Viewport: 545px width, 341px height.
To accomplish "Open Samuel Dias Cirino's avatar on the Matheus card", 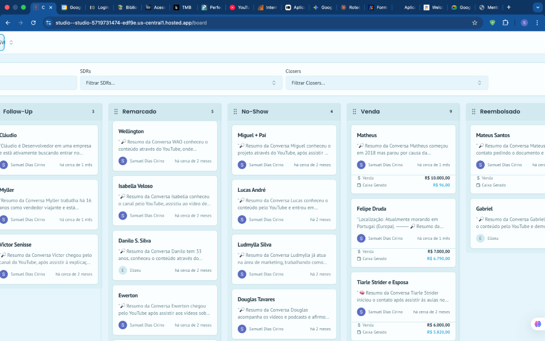I will 361,165.
